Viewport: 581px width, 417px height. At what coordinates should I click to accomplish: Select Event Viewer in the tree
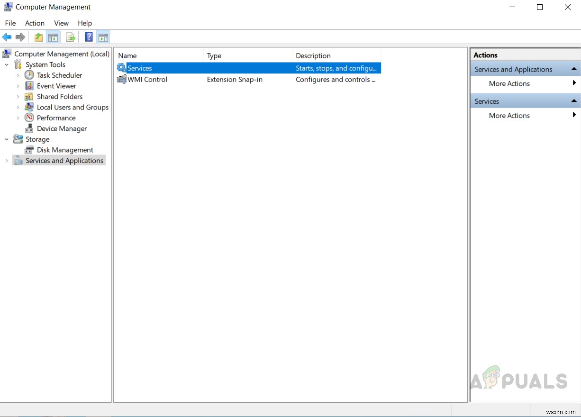pyautogui.click(x=56, y=86)
